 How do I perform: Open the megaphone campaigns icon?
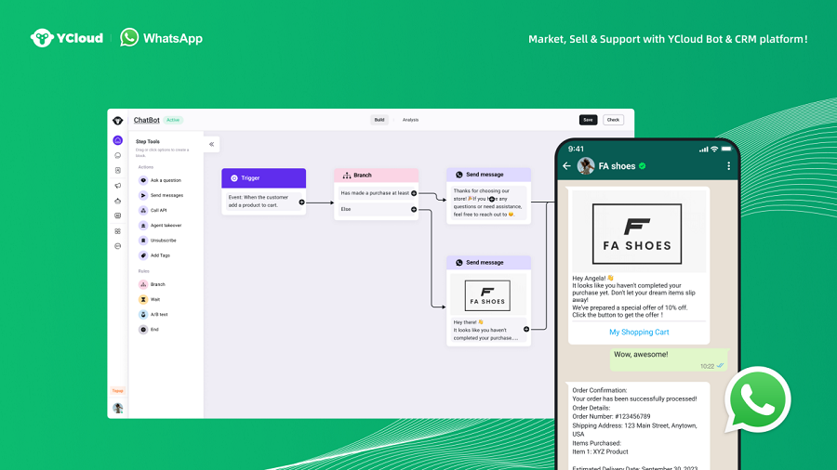[x=117, y=186]
